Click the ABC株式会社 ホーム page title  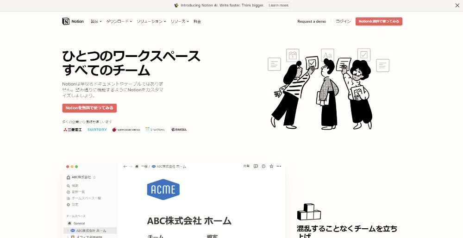point(189,221)
